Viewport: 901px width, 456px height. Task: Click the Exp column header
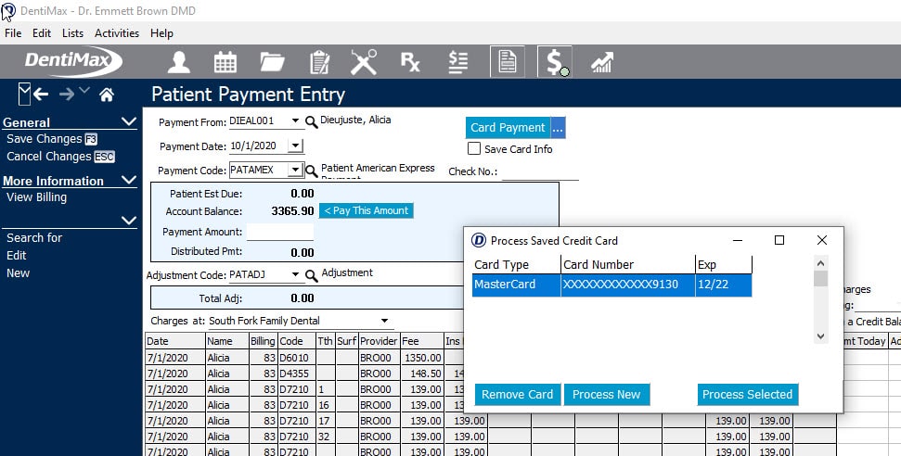724,265
